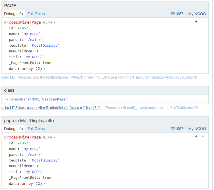This screenshot has height=190, width=214.
Task: Follow the My NCOG link in PAGE panel
Action: [197, 14]
